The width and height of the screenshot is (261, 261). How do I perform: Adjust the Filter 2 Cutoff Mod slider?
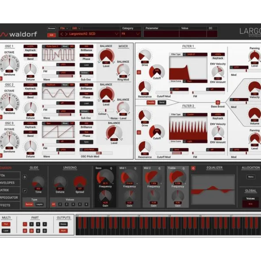(172, 153)
